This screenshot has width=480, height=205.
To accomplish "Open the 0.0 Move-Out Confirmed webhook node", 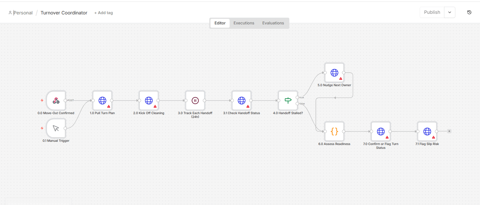I will [56, 101].
